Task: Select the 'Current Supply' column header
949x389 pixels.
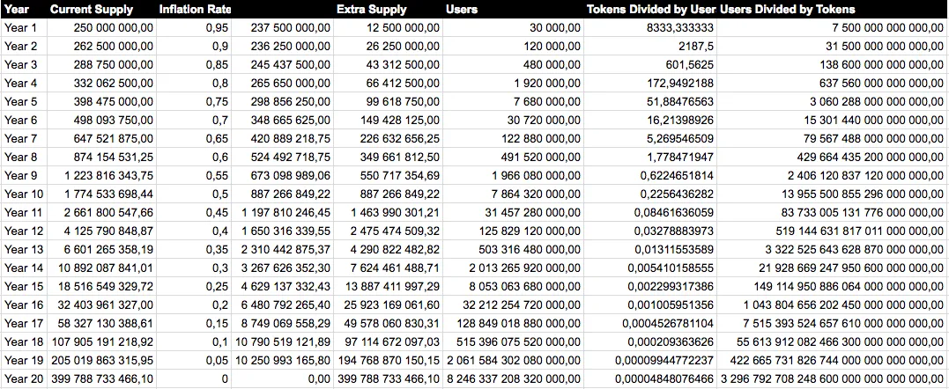Action: pos(101,10)
